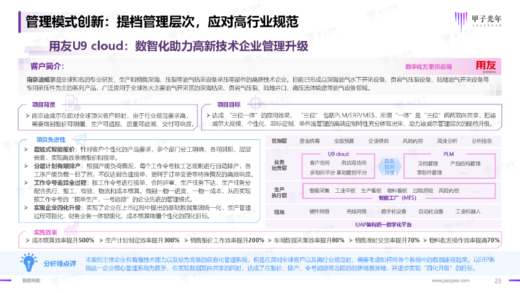Select 供应商协同 in the U9 cloud box

pos(354,163)
